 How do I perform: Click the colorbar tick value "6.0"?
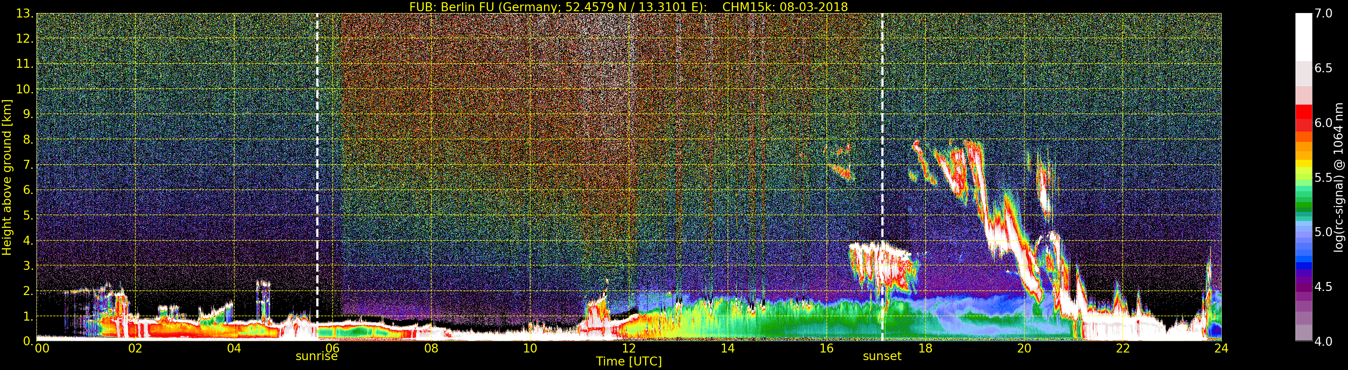(x=1324, y=123)
